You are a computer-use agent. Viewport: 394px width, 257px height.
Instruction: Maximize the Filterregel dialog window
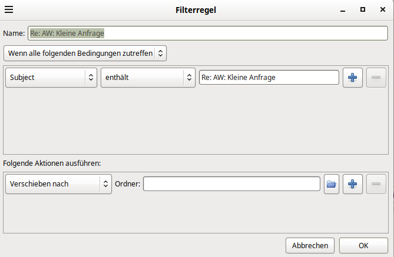[363, 9]
